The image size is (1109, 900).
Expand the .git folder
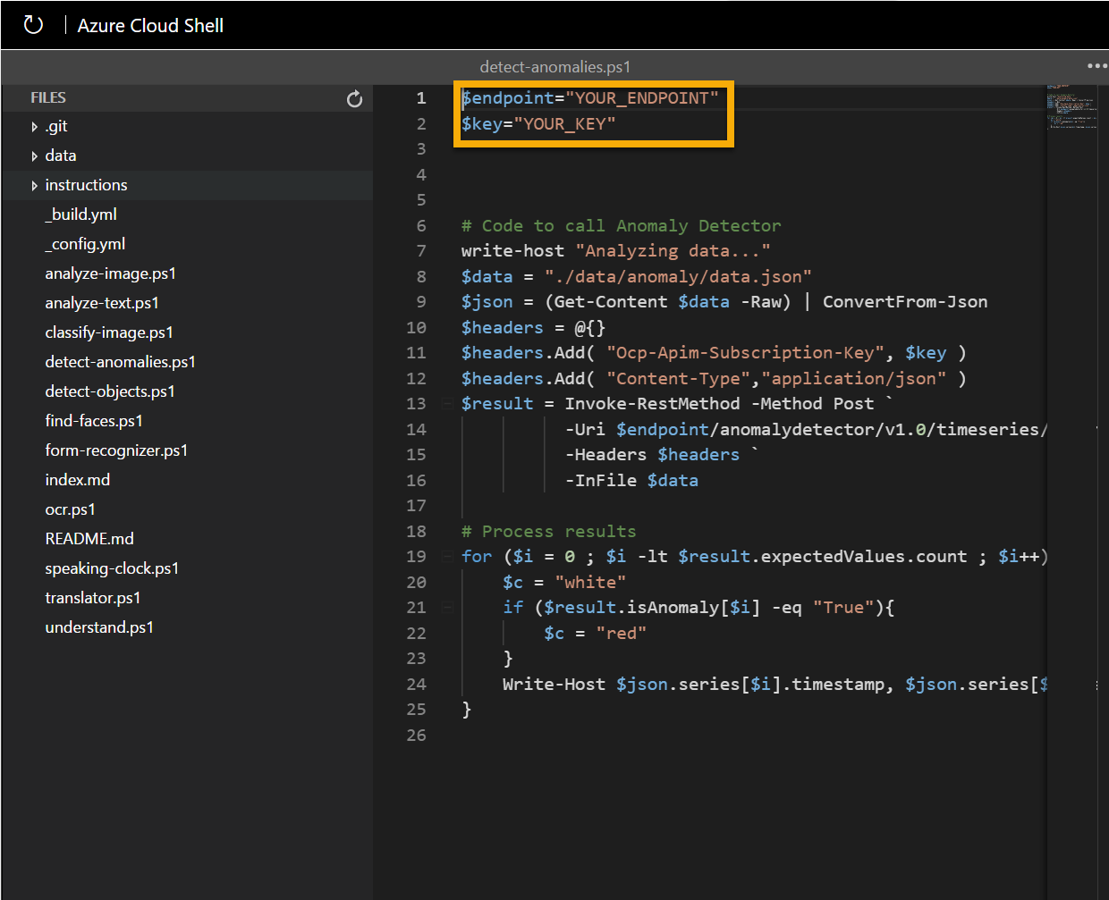35,127
